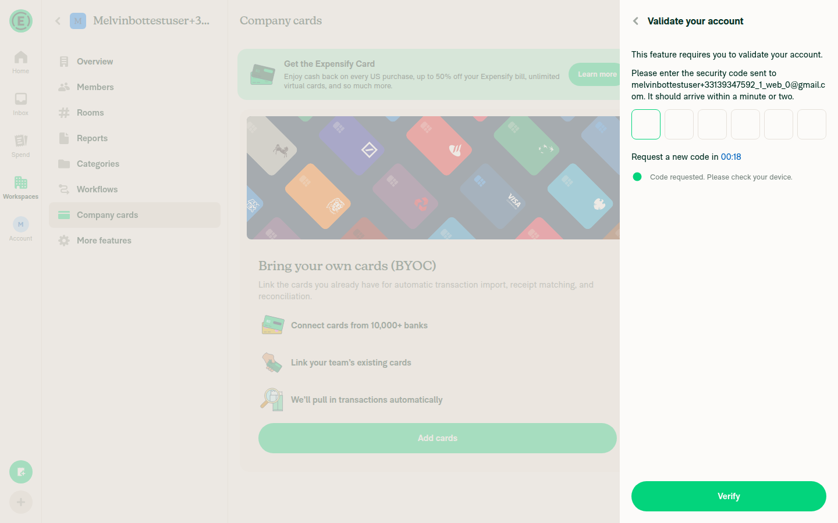Screen dimensions: 838x523
Task: Click the link team's existing cards icon
Action: (x=272, y=363)
